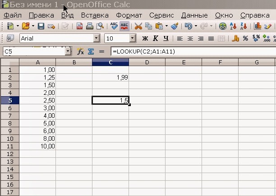This screenshot has width=276, height=196.
Task: Center cell text horizontally
Action: pyautogui.click(x=190, y=38)
